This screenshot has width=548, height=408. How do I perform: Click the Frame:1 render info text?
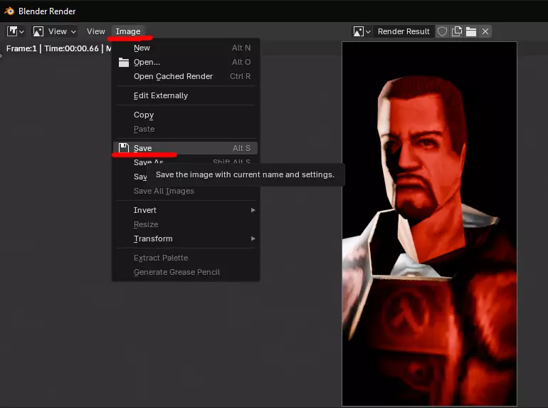[x=21, y=48]
